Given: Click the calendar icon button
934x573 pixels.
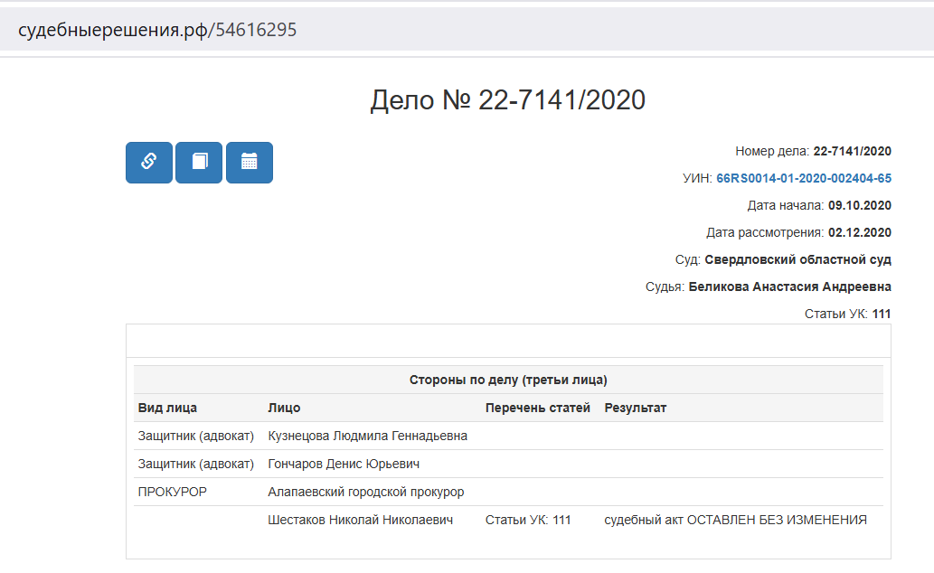Looking at the screenshot, I should tap(250, 163).
